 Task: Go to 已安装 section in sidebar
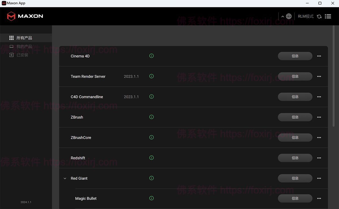pos(22,55)
